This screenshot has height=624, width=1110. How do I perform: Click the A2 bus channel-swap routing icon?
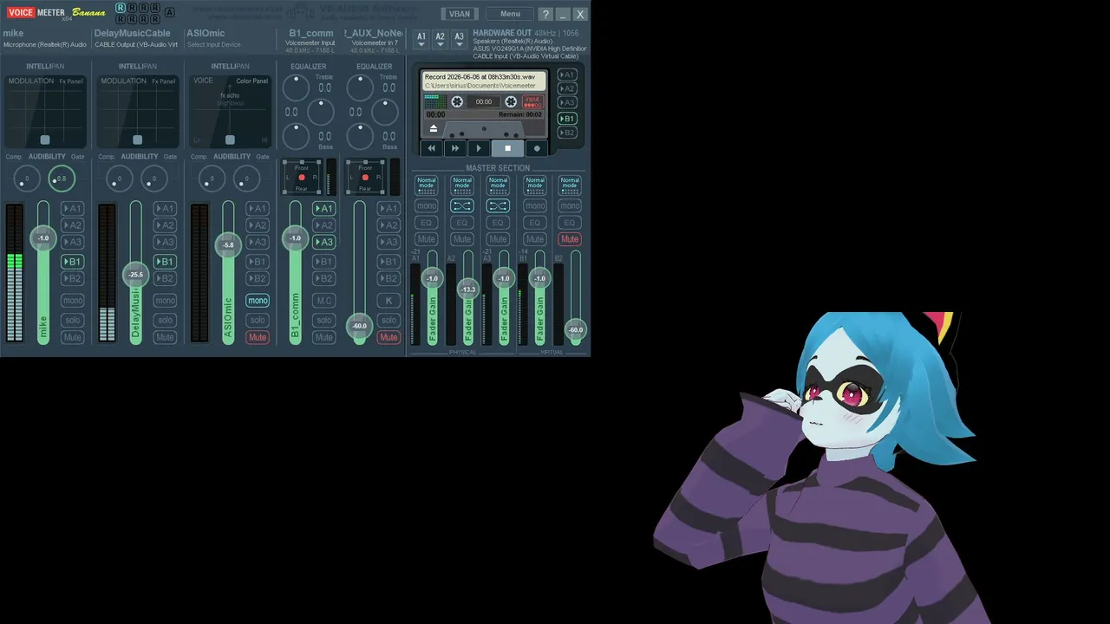click(462, 205)
